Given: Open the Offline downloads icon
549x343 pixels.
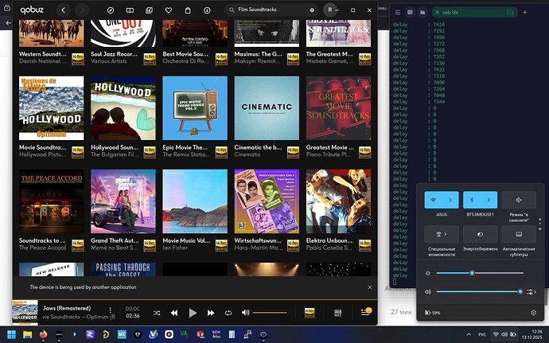Looking at the screenshot, I should click(207, 10).
